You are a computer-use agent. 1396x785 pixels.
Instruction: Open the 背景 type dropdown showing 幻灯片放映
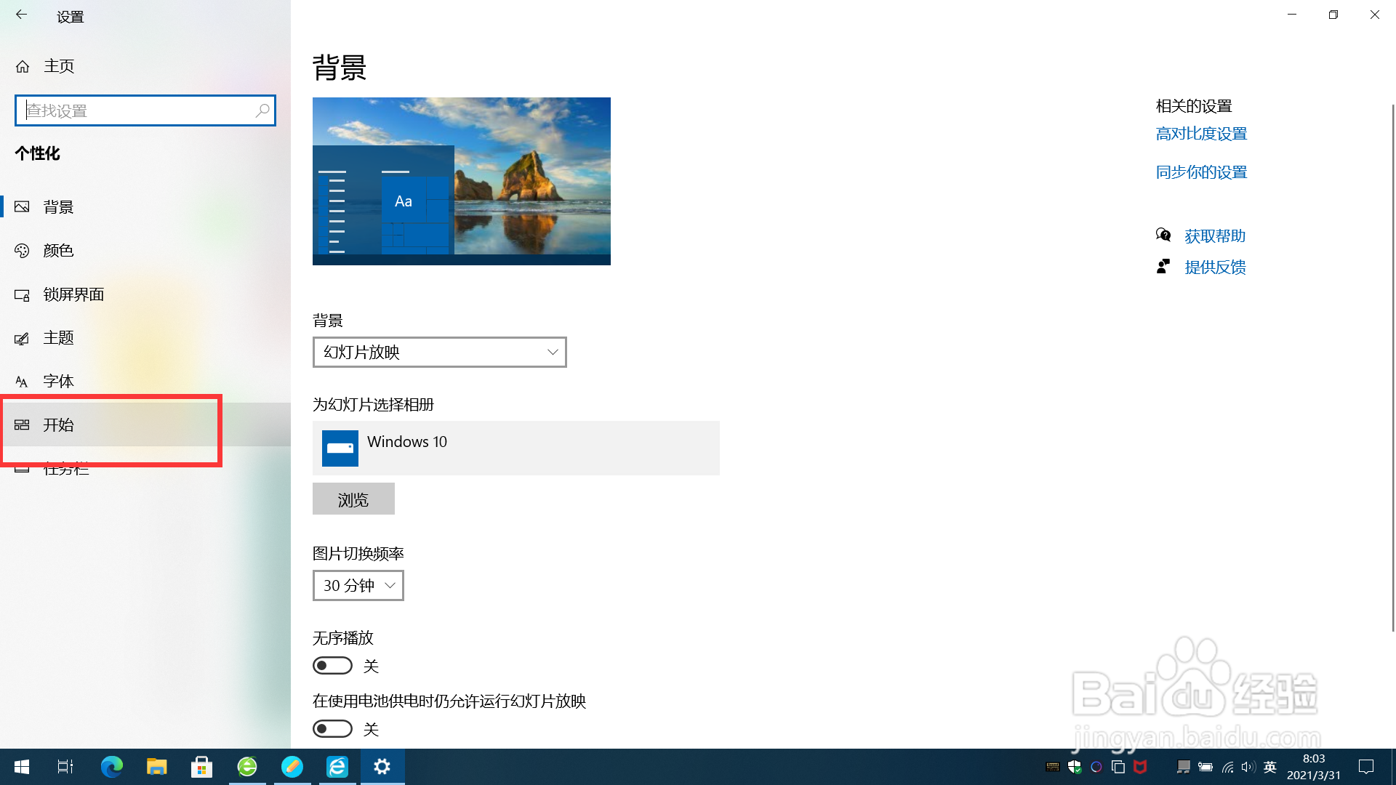[439, 352]
